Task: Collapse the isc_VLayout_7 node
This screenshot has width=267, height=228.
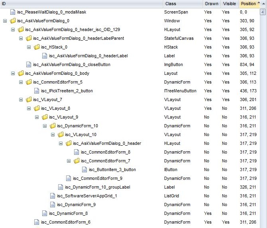Action: point(21,99)
